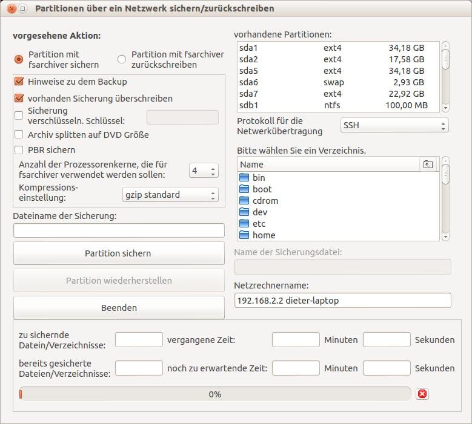Select 'Partition mit fsarchiver sichern' radio button

[19, 59]
